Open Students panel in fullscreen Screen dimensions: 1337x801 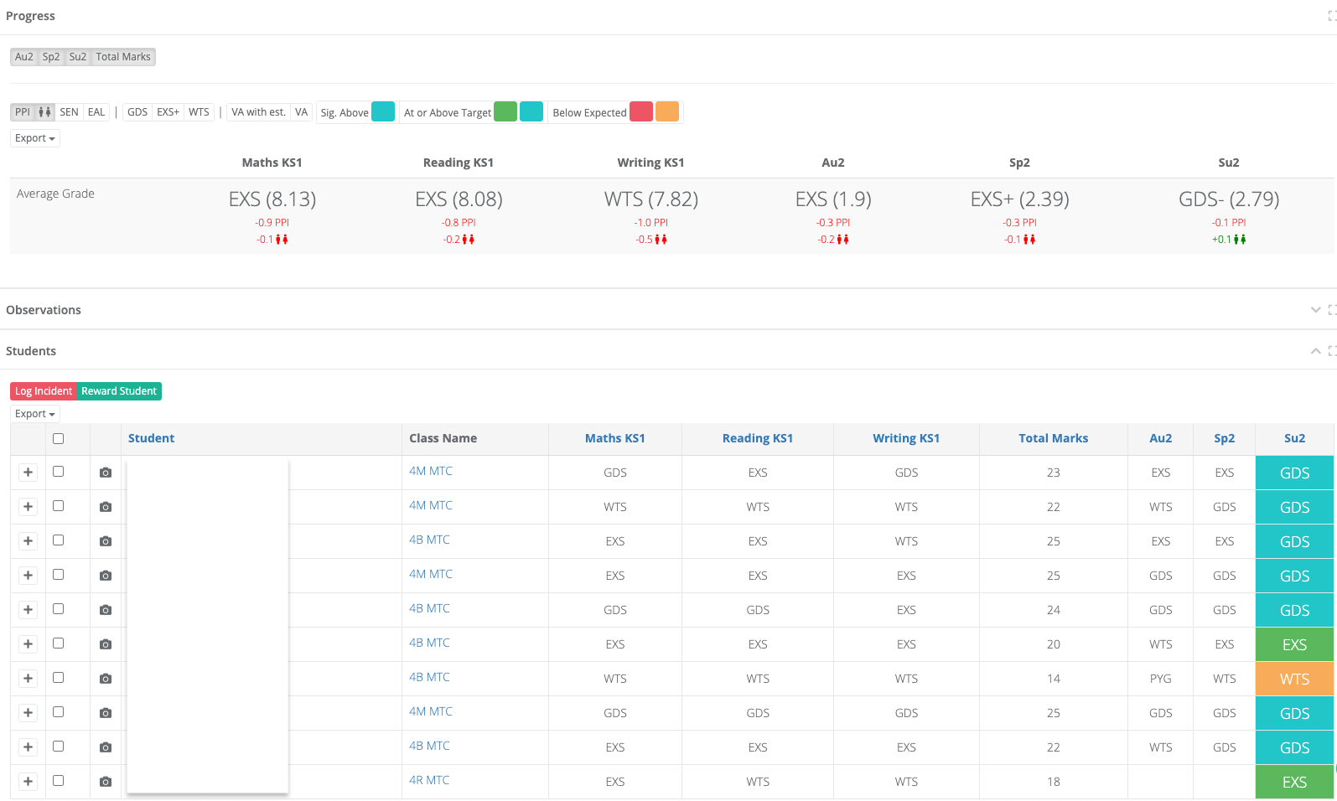point(1331,351)
